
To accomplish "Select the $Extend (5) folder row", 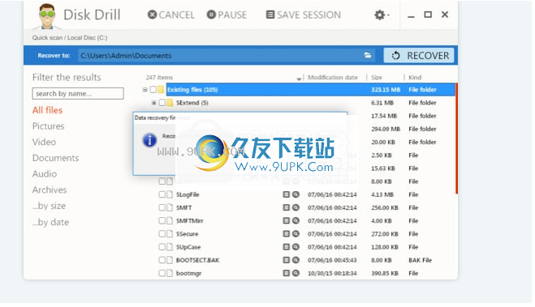I will pos(303,102).
